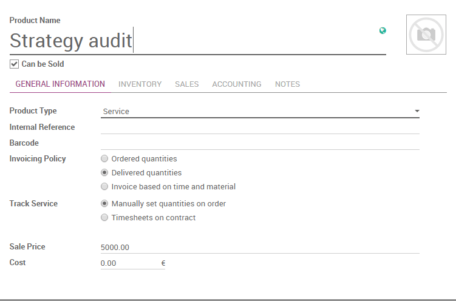Go to the Accounting tab
This screenshot has width=456, height=301.
point(236,84)
